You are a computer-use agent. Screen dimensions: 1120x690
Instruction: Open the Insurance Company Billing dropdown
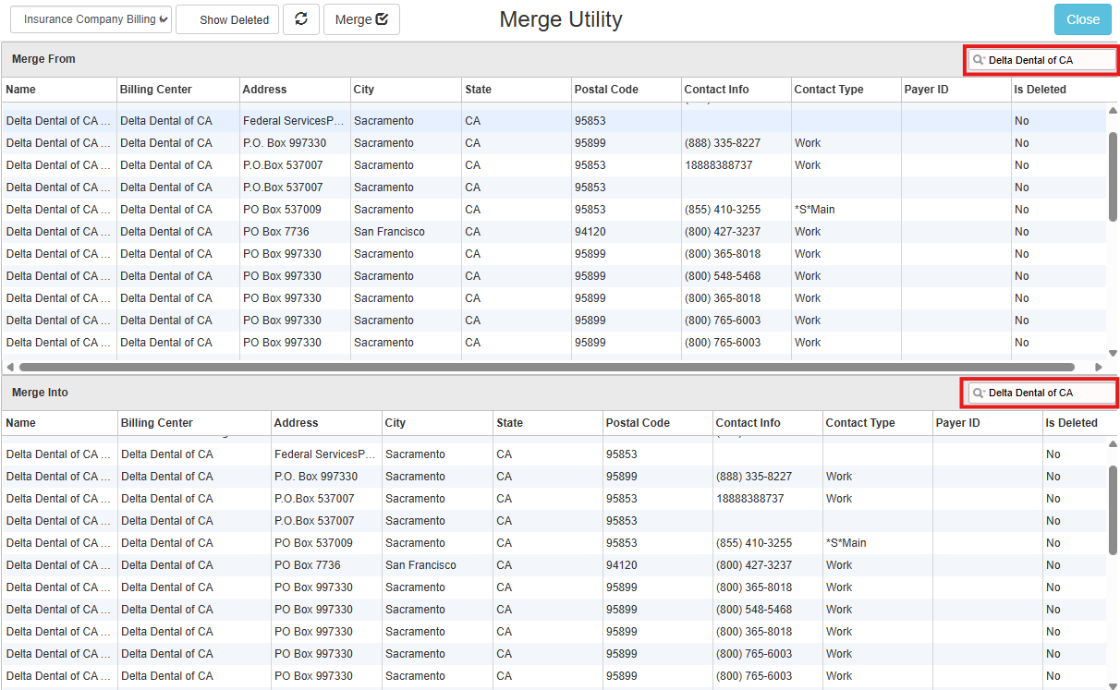click(x=91, y=19)
